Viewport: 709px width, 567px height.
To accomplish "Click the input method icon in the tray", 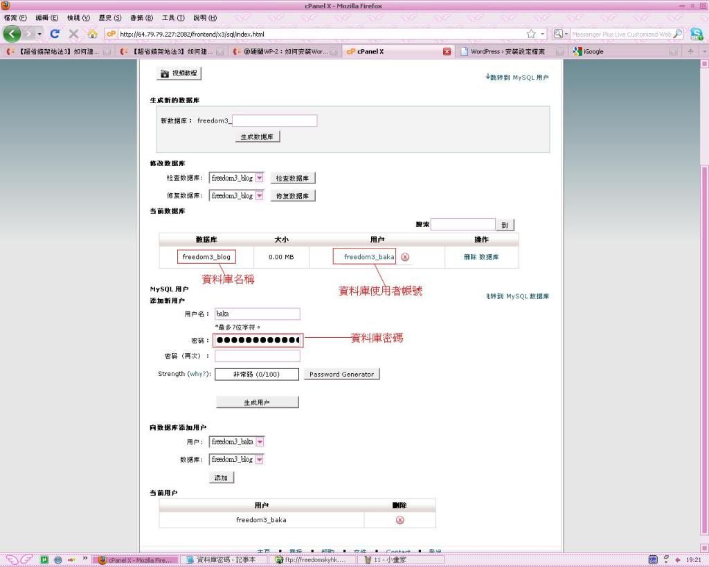I will click(652, 560).
